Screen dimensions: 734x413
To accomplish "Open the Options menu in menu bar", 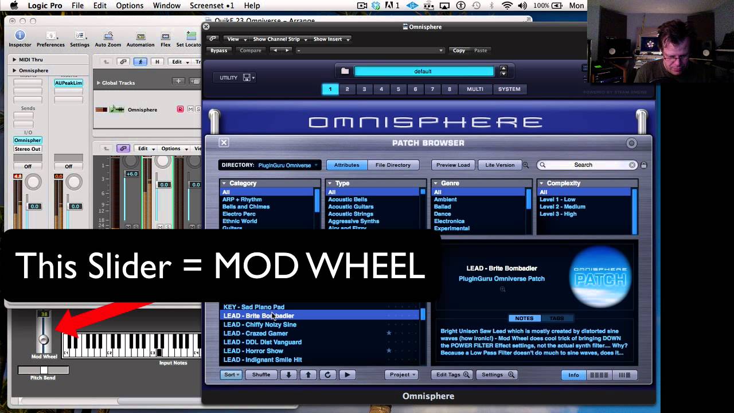I will pyautogui.click(x=130, y=6).
